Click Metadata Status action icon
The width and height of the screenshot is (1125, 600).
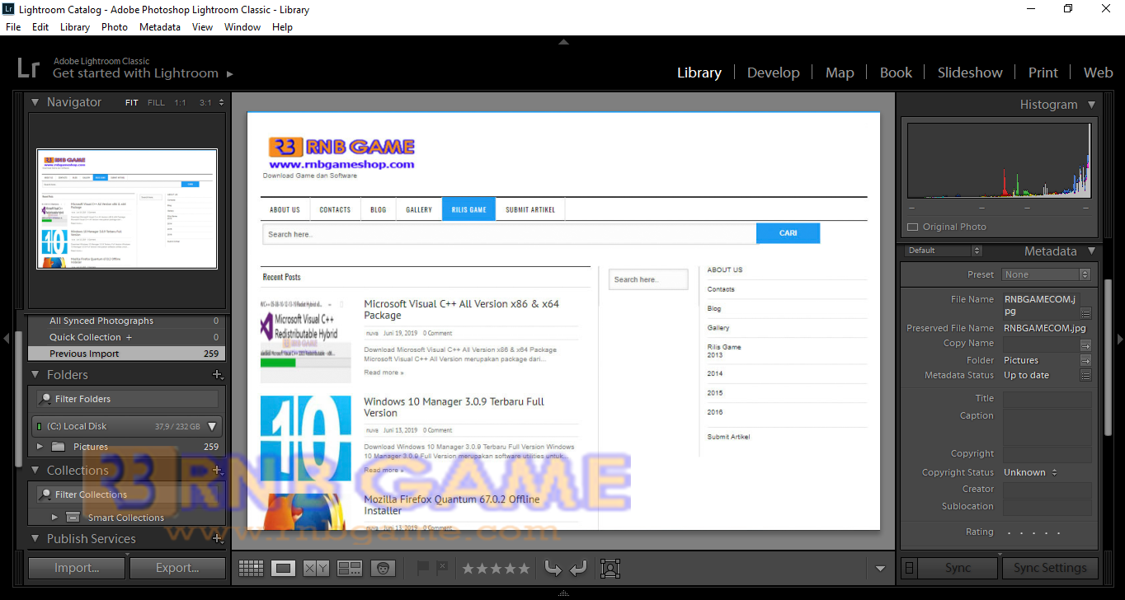click(x=1085, y=375)
